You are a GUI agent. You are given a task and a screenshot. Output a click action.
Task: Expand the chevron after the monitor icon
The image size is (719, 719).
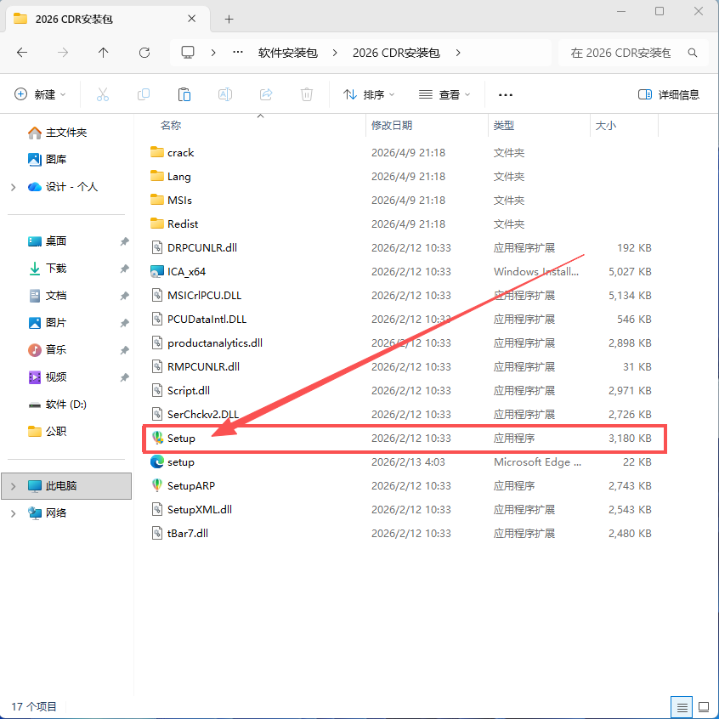pos(213,53)
